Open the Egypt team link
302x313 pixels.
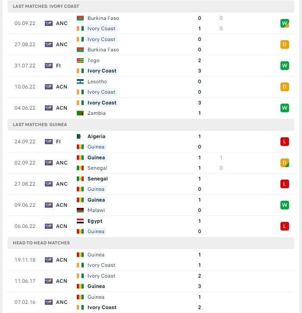pyautogui.click(x=95, y=221)
